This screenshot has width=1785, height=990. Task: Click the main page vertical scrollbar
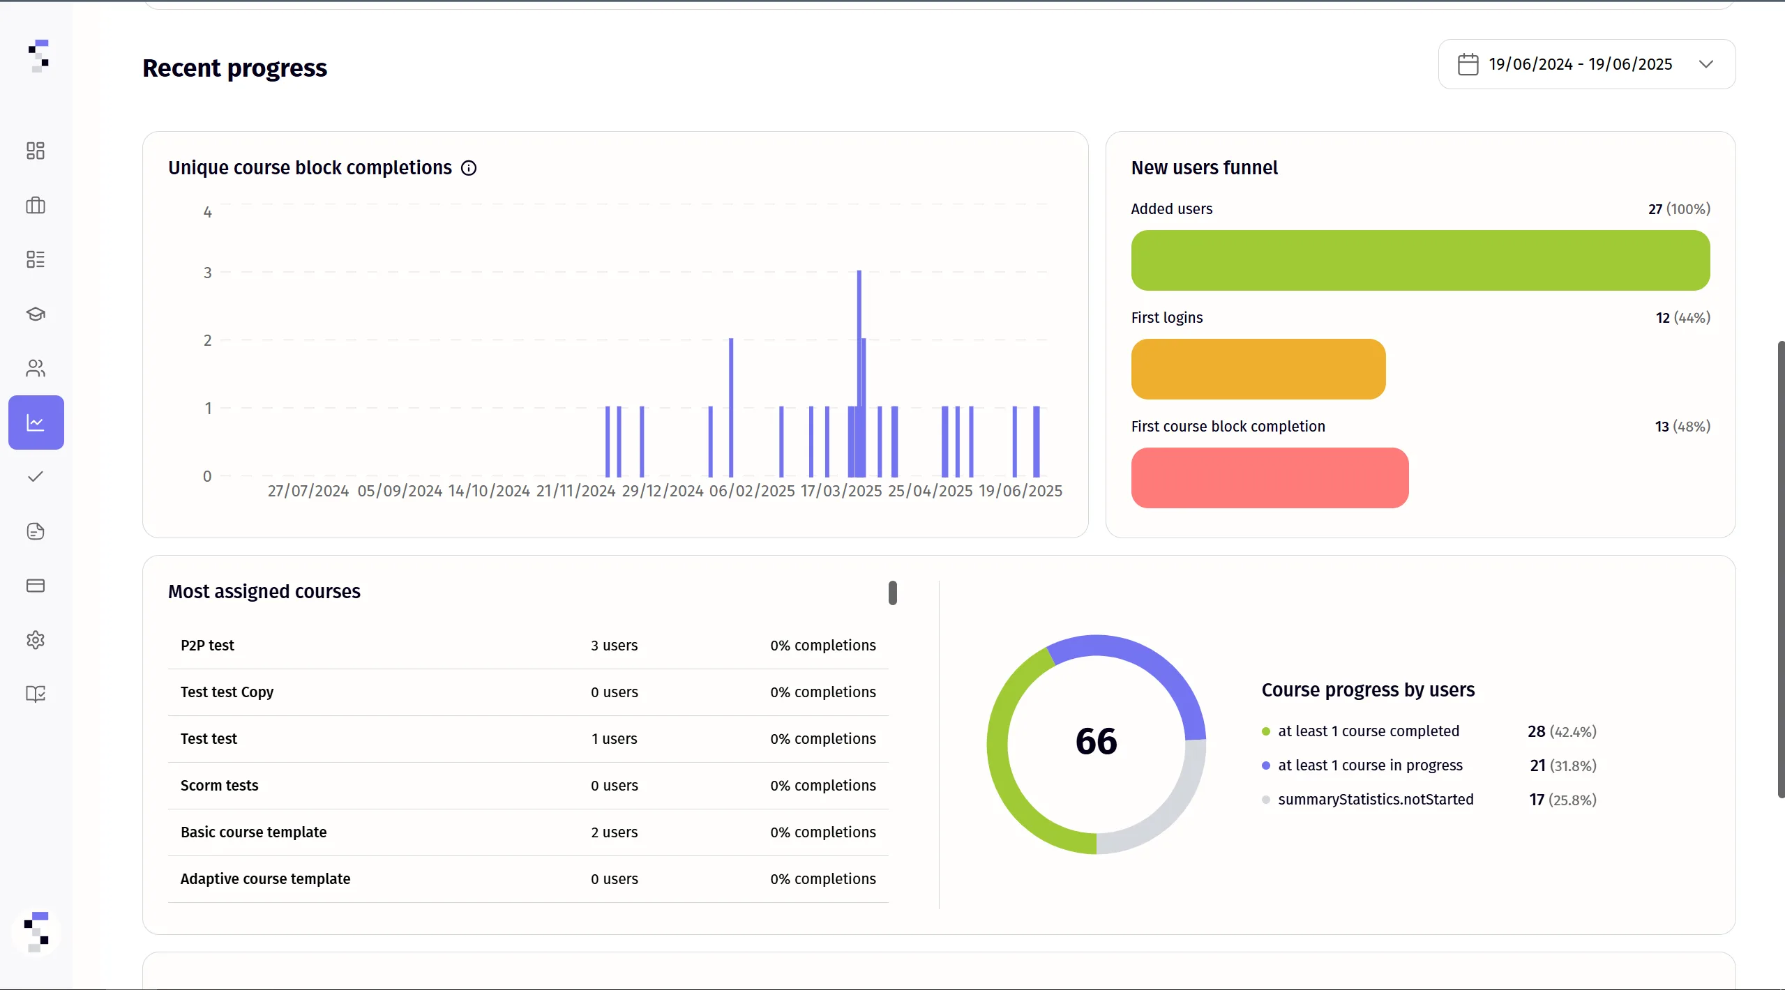[1781, 570]
